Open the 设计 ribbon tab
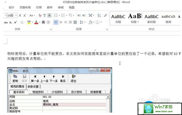Viewport: 182px width, 115px height. tap(11, 7)
